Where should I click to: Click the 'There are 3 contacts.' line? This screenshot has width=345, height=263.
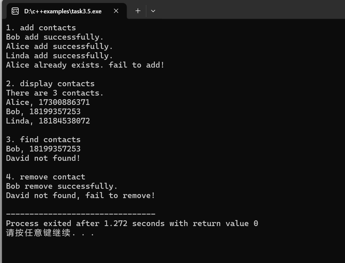click(55, 93)
